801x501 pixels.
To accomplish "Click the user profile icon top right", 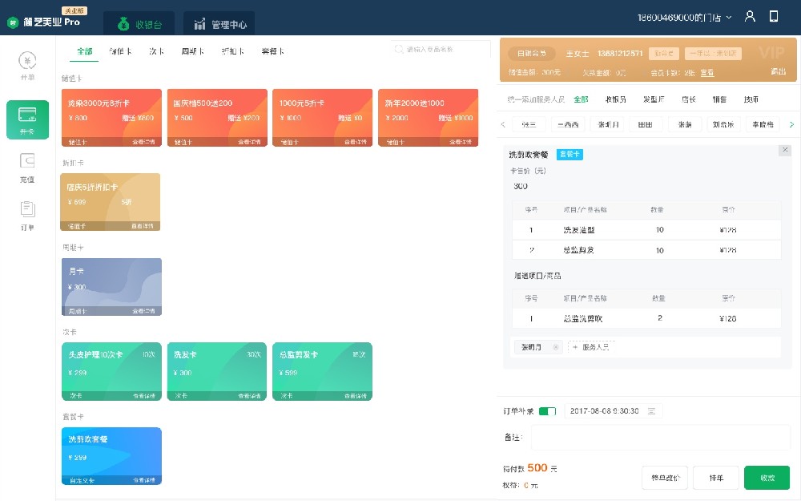I will coord(750,15).
